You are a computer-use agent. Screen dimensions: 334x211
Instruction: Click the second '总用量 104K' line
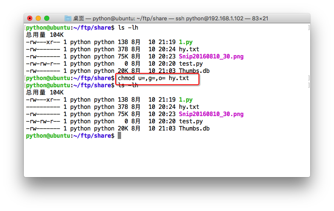pos(45,92)
